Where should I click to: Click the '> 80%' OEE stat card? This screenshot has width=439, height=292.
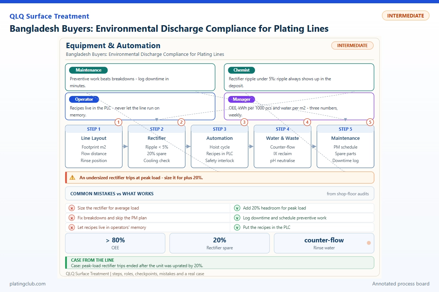pos(115,243)
